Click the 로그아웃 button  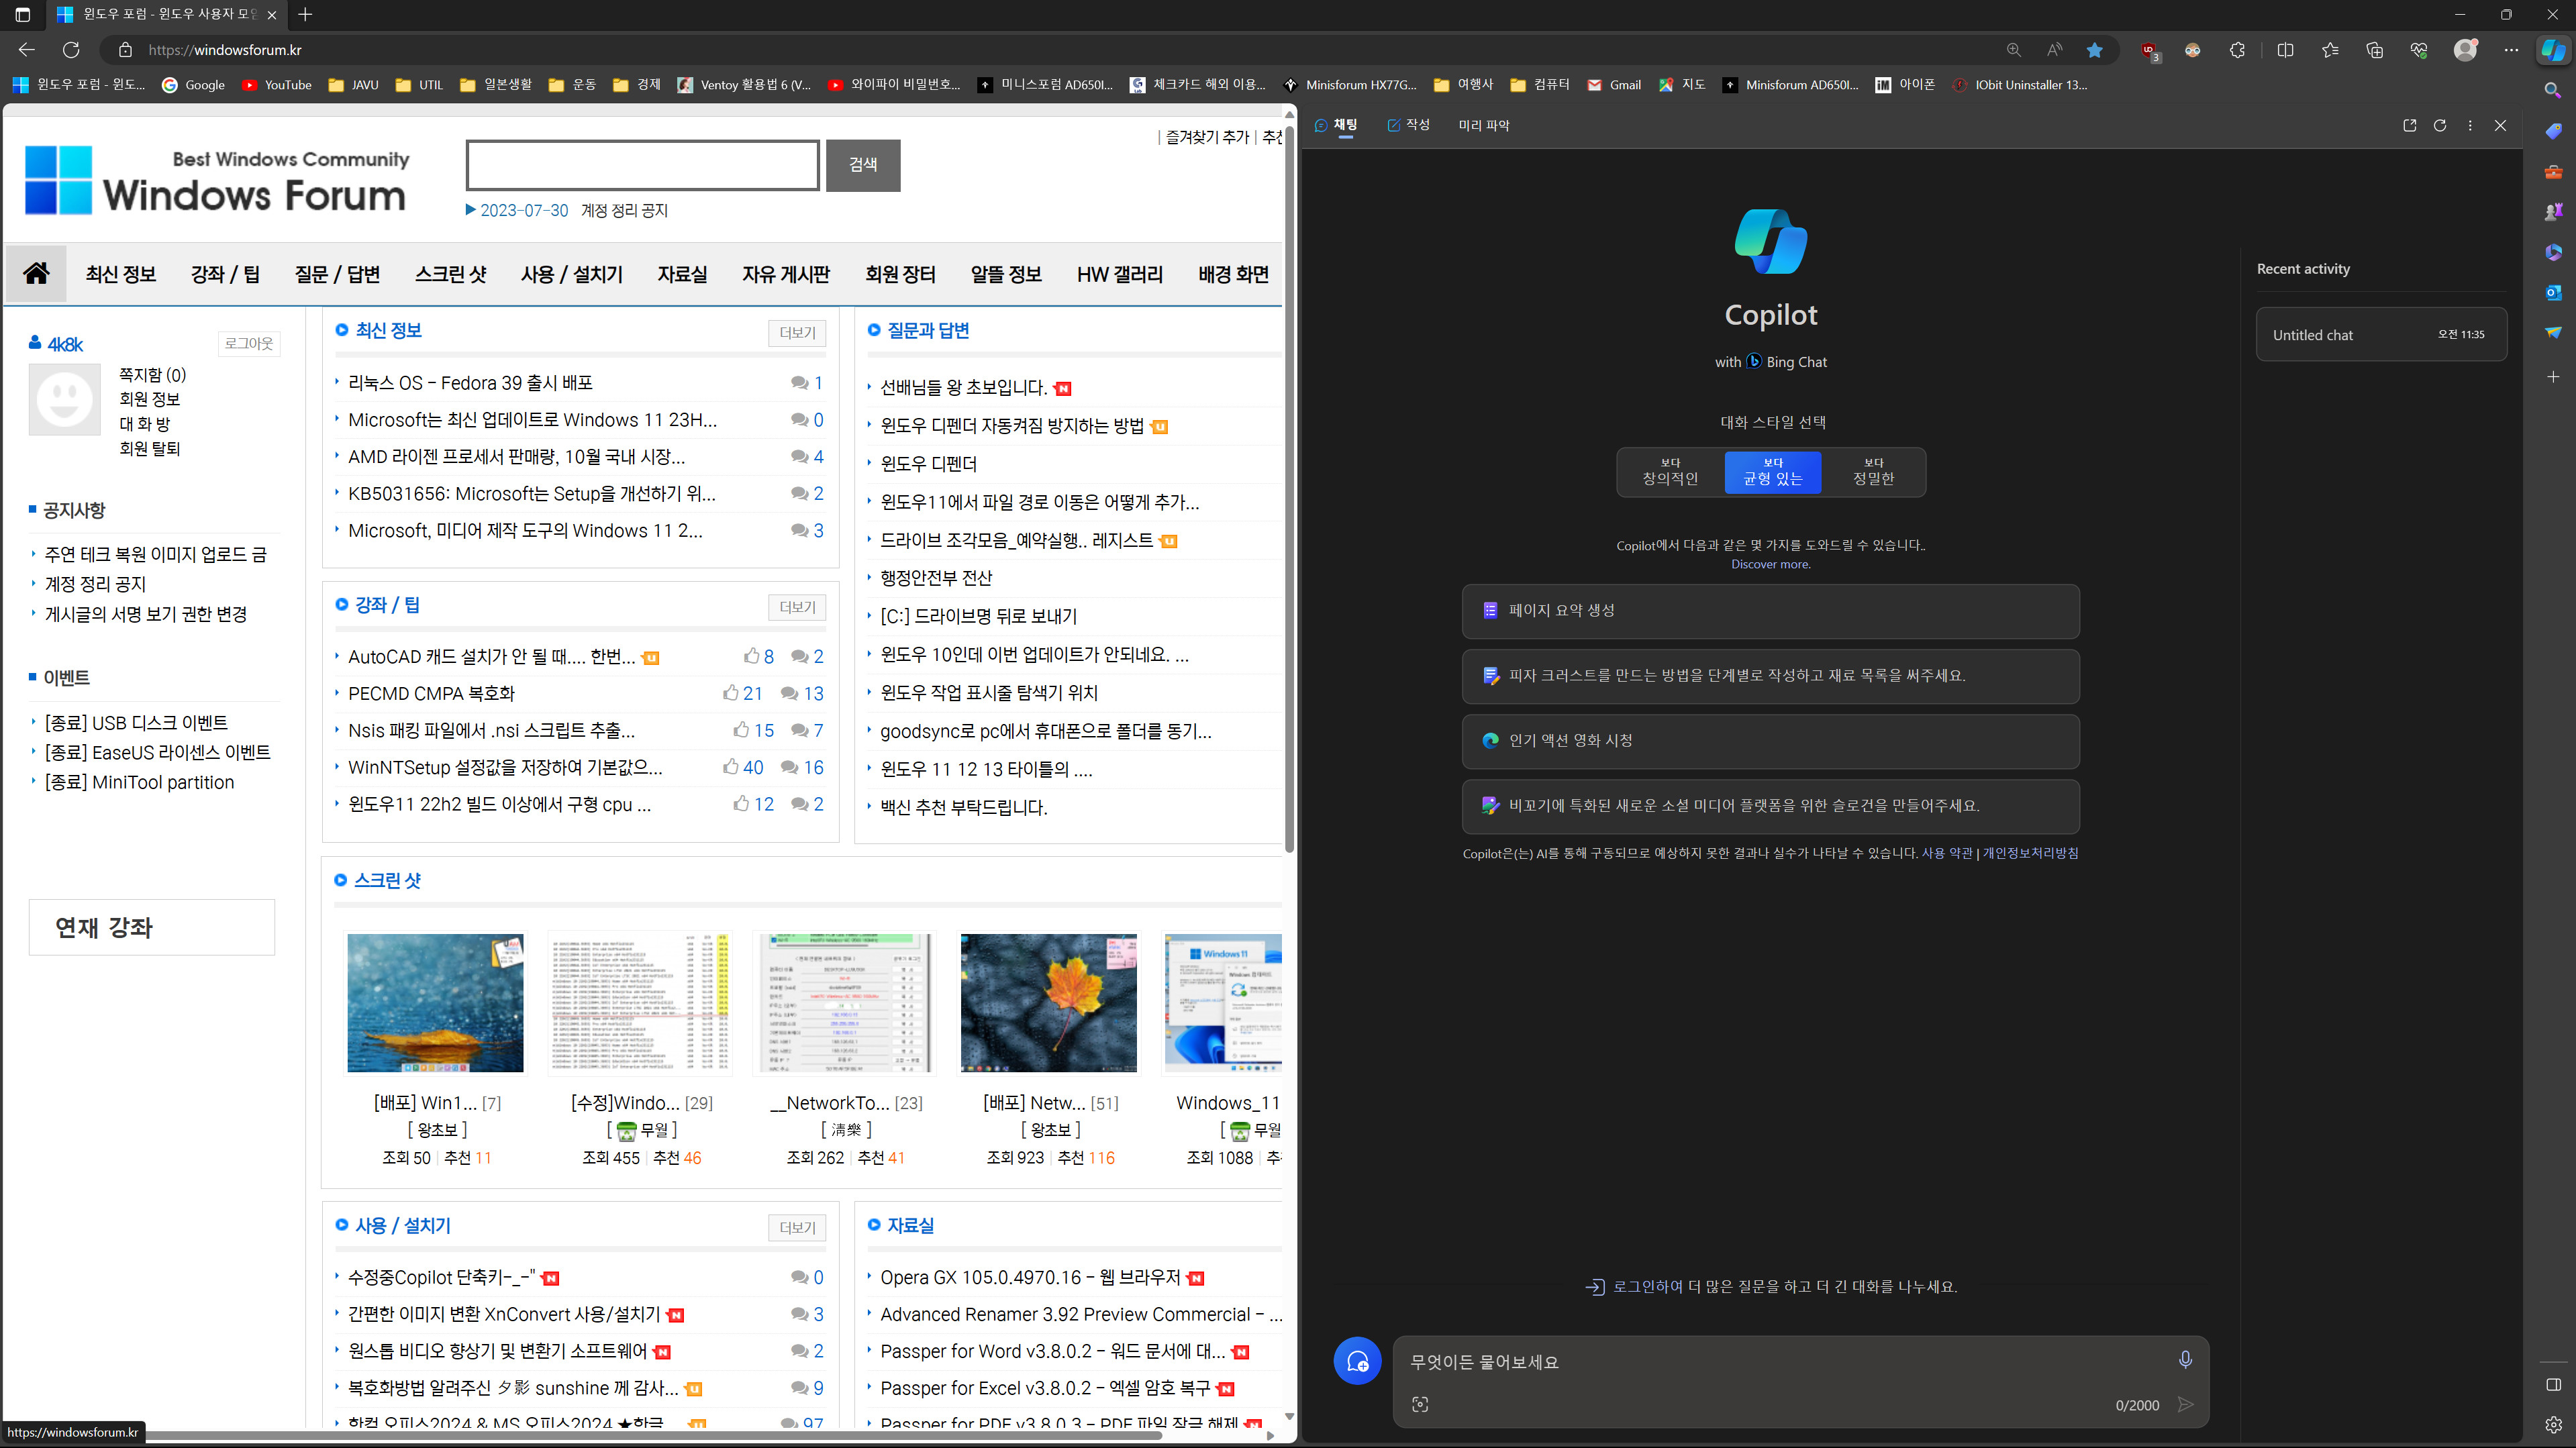click(249, 343)
